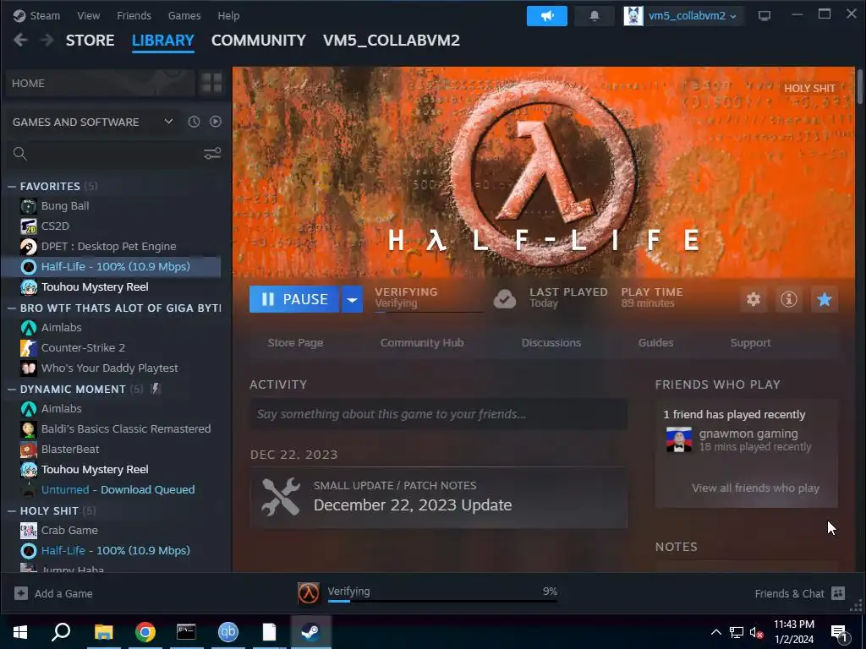Open File Explorer from the taskbar
The width and height of the screenshot is (866, 649).
[x=103, y=632]
